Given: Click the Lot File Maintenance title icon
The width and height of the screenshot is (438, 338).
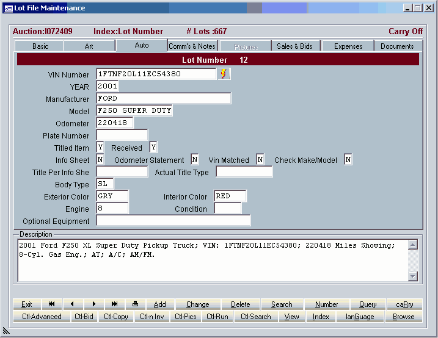Looking at the screenshot, I should (9, 8).
